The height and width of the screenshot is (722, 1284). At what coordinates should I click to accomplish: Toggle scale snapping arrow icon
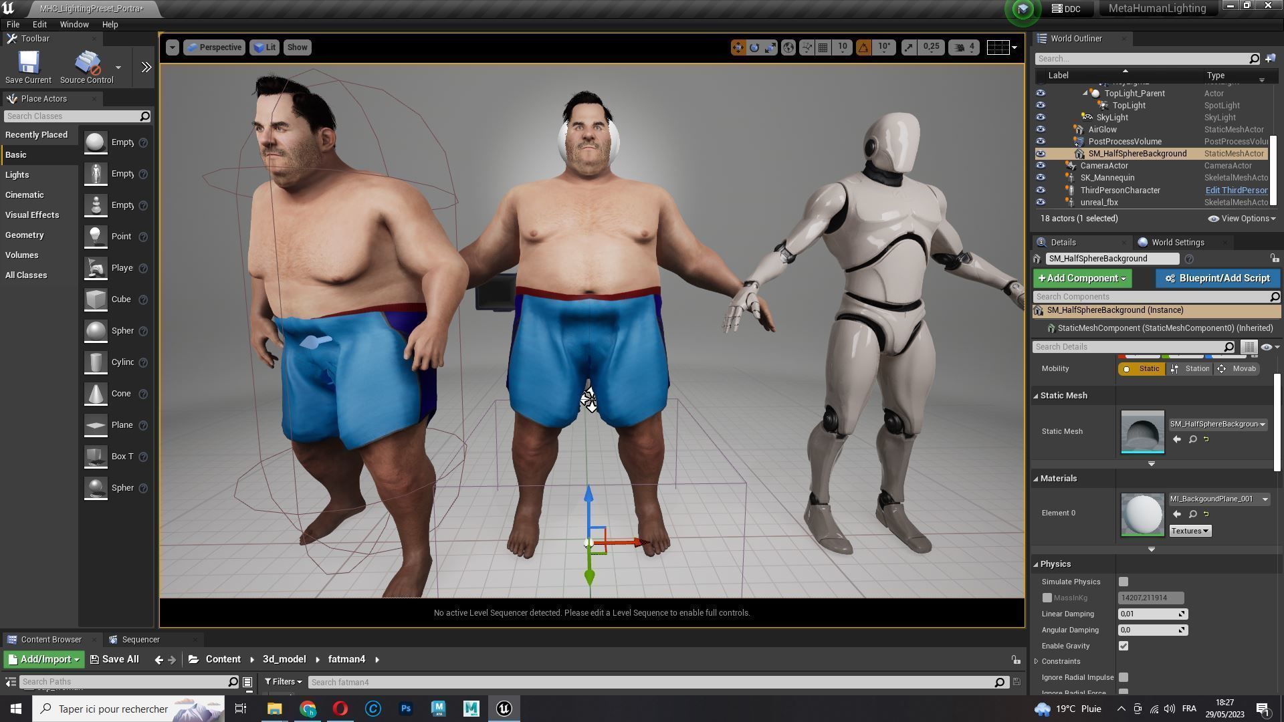(x=908, y=47)
